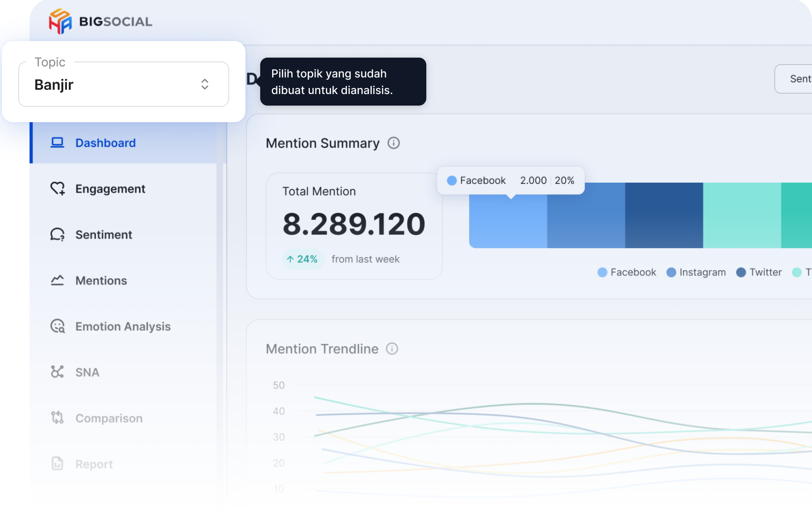Click the Dashboard laptop icon
Viewport: 812px width, 515px height.
57,143
